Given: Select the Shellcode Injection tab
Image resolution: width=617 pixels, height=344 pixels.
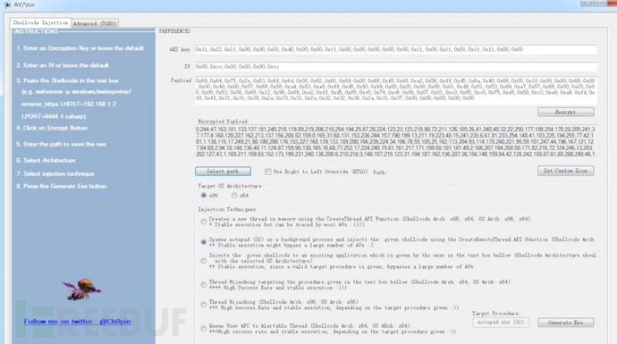Looking at the screenshot, I should pyautogui.click(x=40, y=23).
